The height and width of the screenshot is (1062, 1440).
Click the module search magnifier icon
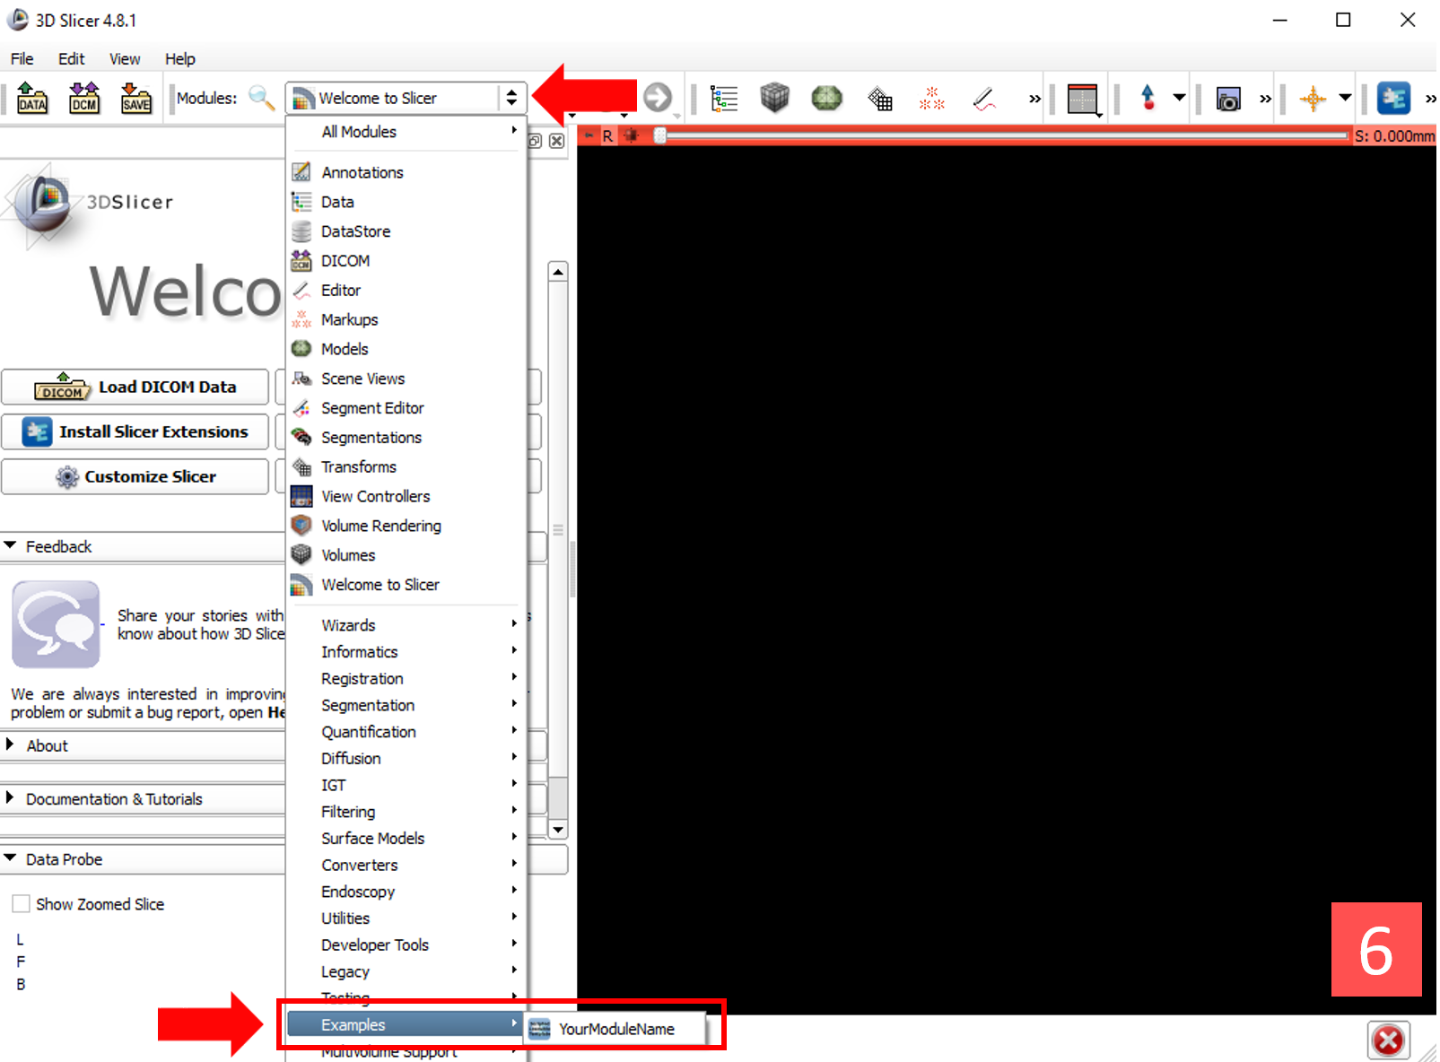click(261, 98)
